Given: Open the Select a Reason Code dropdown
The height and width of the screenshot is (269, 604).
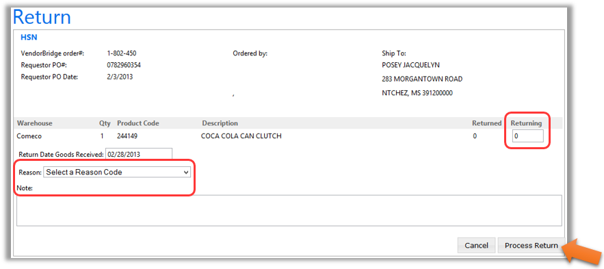Looking at the screenshot, I should [117, 172].
